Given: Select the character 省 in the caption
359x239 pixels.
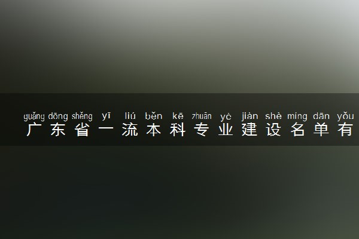Looking at the screenshot, I should point(82,130).
